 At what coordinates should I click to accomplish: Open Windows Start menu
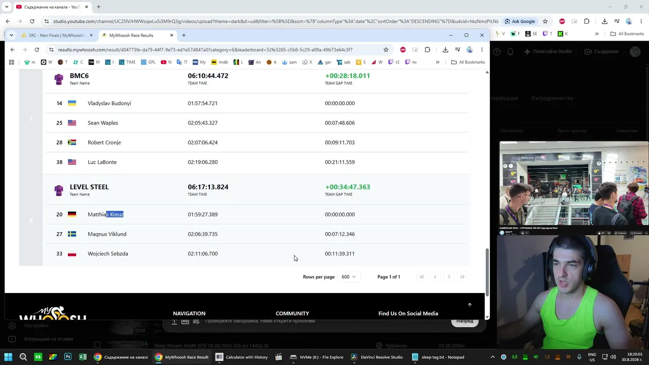click(8, 357)
